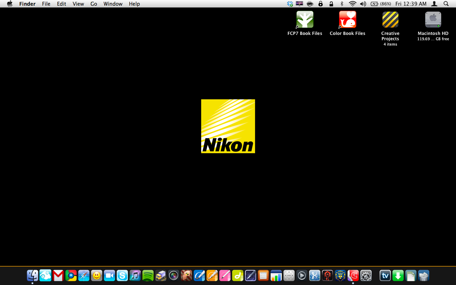Open the lime green script app icon
Screen dimensions: 456x285
click(x=238, y=275)
